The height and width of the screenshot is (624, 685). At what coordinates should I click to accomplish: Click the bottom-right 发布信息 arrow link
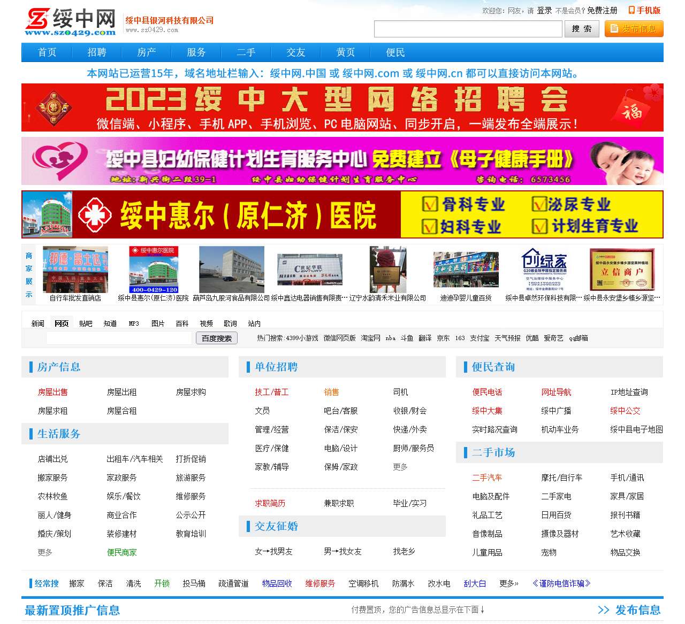(x=629, y=610)
